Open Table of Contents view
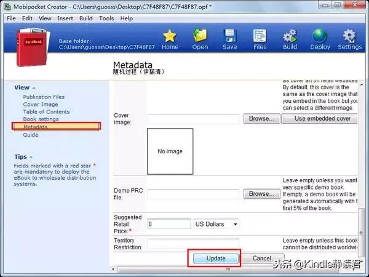The width and height of the screenshot is (369, 277). tap(46, 111)
